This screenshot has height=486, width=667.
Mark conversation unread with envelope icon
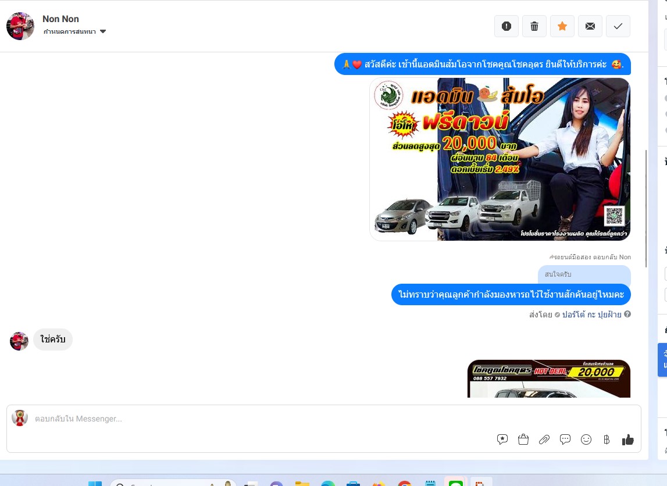click(x=590, y=26)
